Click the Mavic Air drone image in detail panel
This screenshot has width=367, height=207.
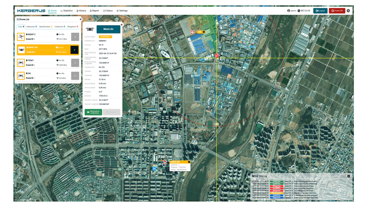[89, 28]
